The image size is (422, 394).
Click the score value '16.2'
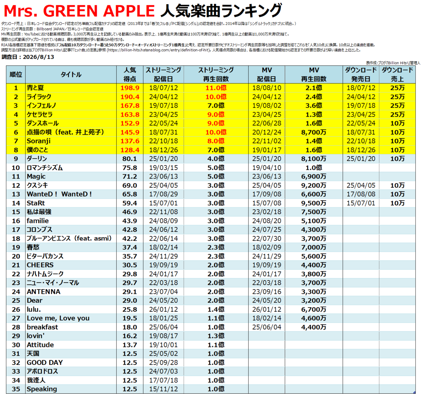pyautogui.click(x=130, y=336)
